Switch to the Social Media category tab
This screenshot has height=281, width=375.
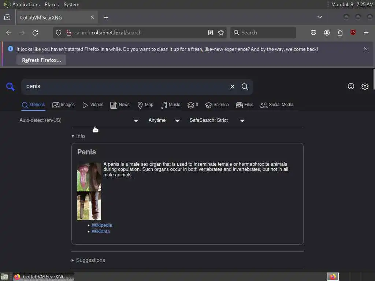277,105
